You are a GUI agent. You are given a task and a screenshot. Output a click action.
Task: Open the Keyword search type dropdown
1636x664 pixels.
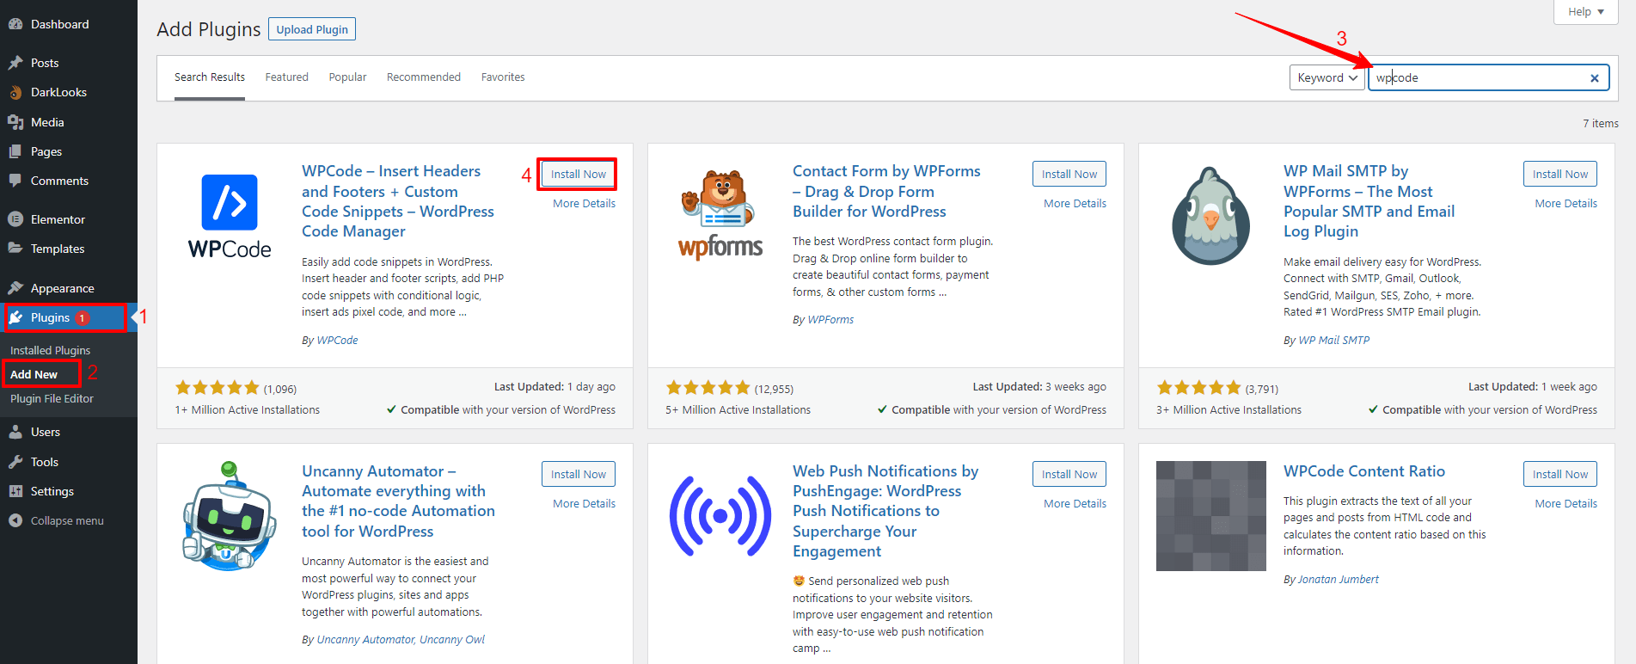click(1327, 77)
